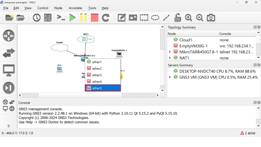Expand the MikroTikRB450G7.8-1 node tree

click(170, 52)
